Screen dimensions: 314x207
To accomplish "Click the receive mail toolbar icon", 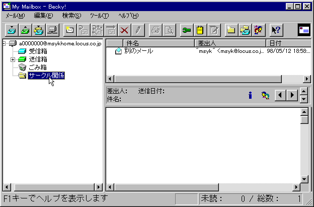I will [x=11, y=30].
